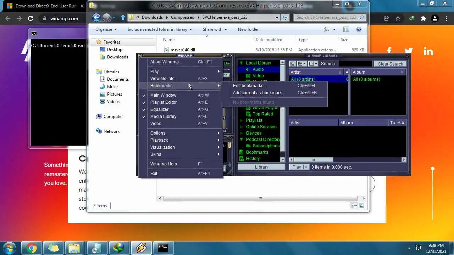The width and height of the screenshot is (454, 255).
Task: Open Top Rated in Winamp Library
Action: click(263, 114)
